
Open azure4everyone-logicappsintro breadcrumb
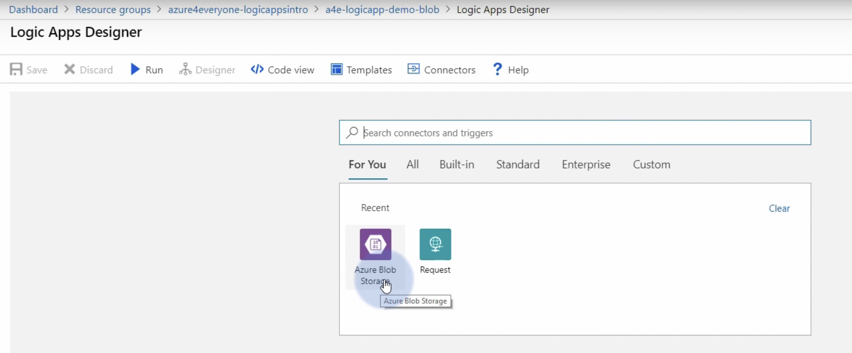click(238, 10)
